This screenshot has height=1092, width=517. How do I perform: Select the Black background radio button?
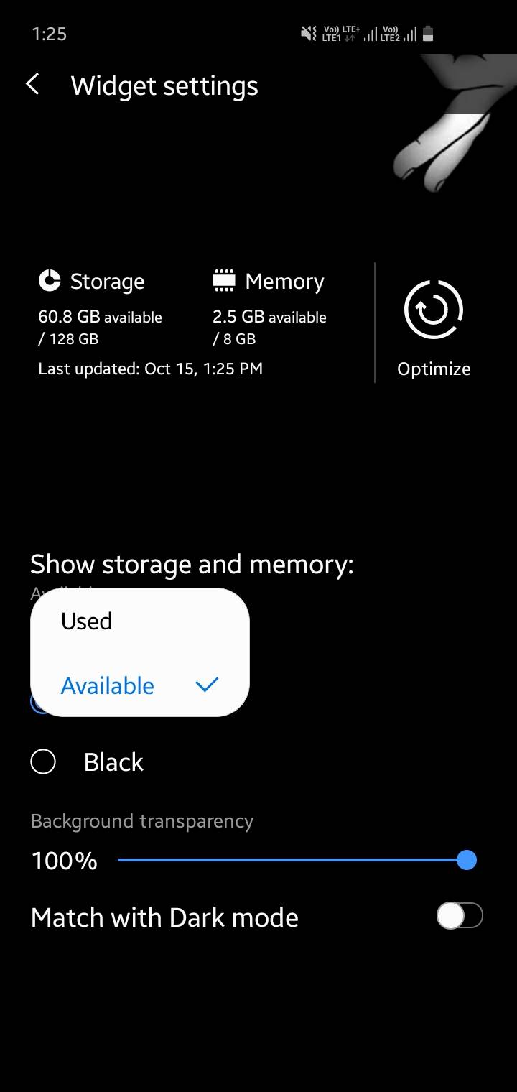point(43,762)
